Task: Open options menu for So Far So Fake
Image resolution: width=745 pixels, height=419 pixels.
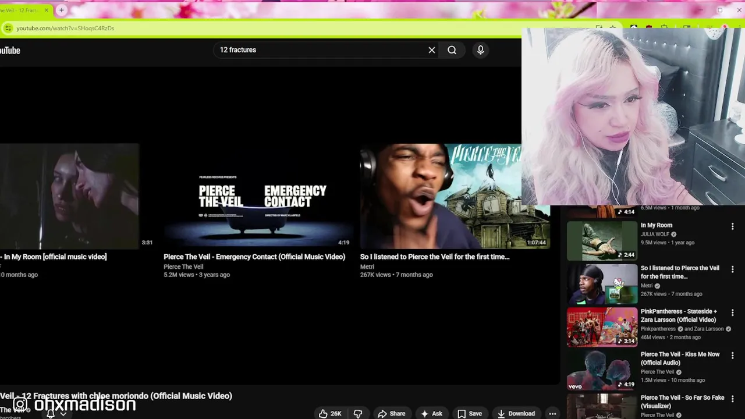Action: tap(733, 399)
